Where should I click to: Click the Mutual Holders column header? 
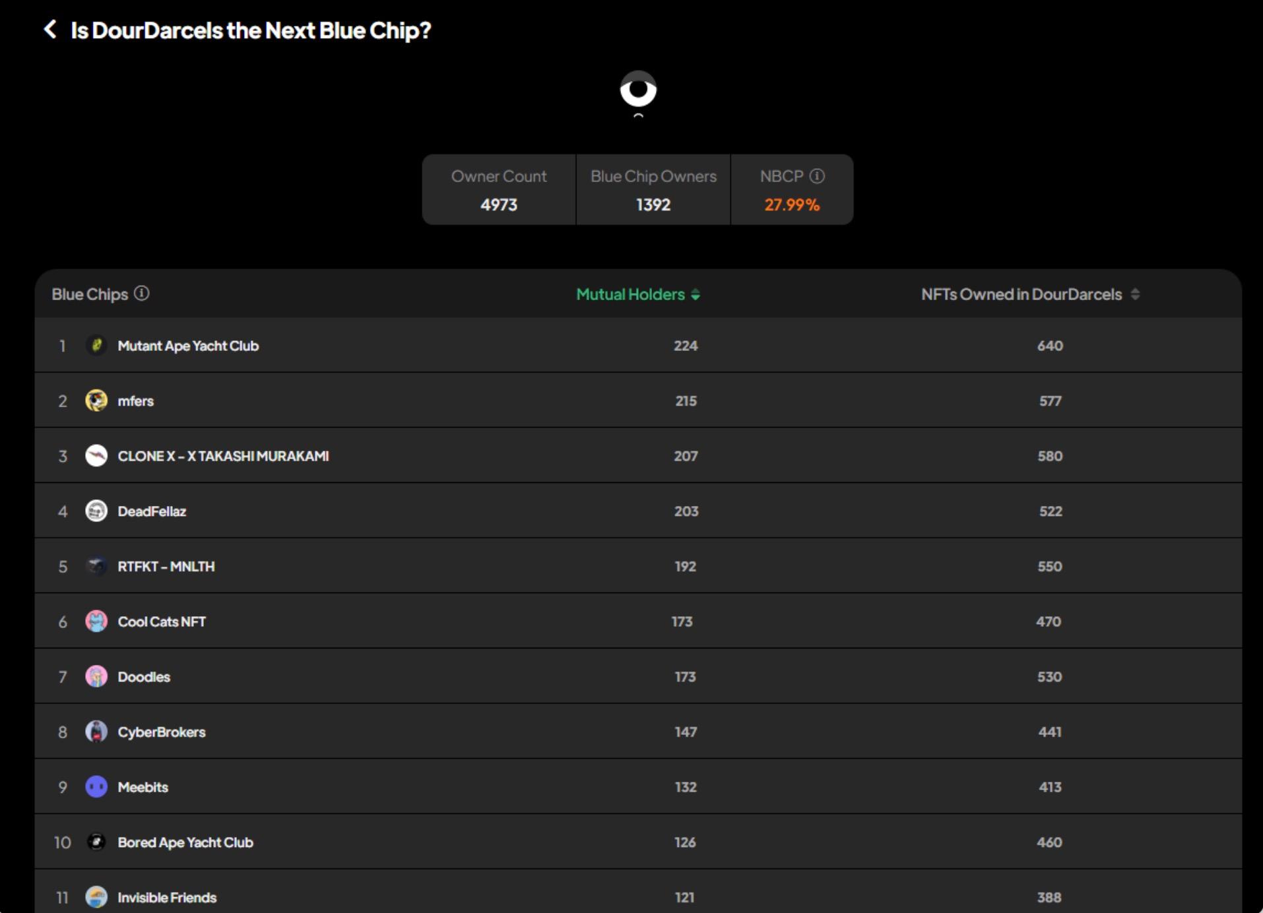pos(630,294)
